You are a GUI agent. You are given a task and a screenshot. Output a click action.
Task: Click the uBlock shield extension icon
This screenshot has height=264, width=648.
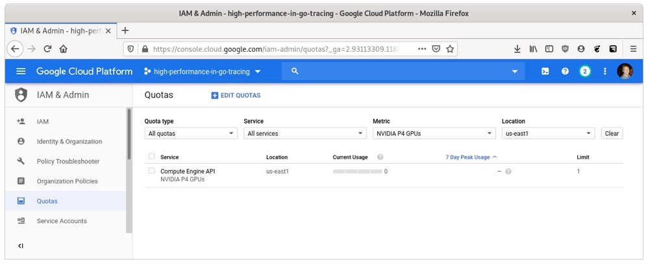565,49
